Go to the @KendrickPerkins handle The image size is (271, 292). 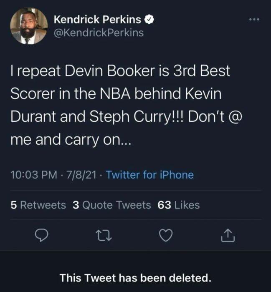99,33
